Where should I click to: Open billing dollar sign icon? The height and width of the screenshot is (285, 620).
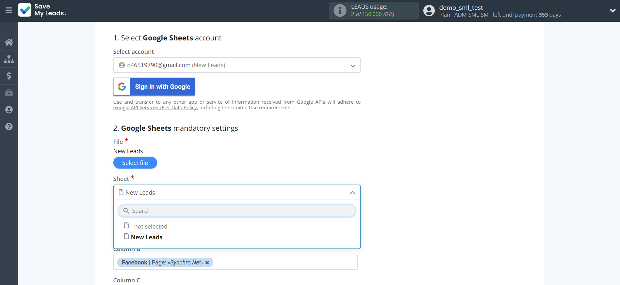[x=9, y=76]
